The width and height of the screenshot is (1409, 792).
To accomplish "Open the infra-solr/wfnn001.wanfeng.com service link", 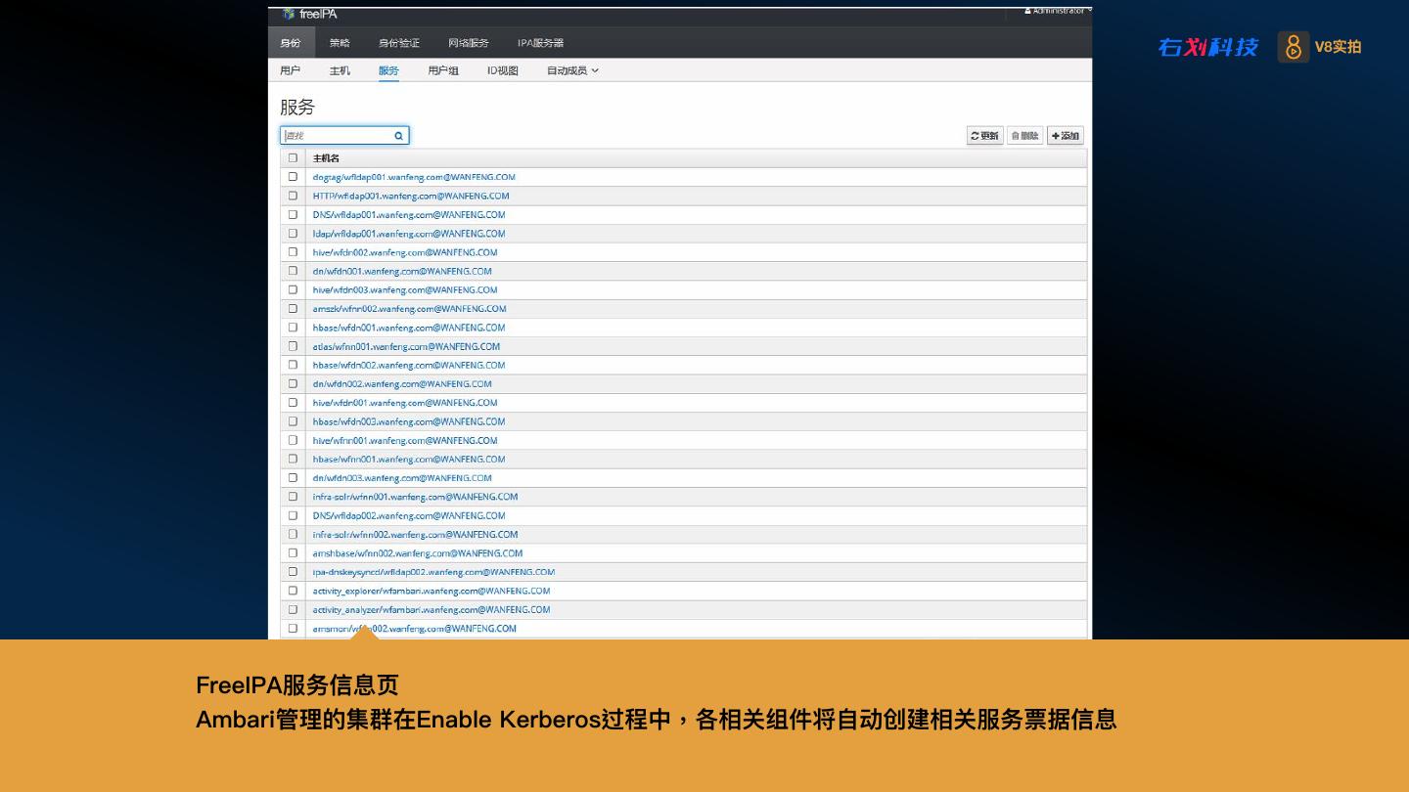I will (x=416, y=497).
